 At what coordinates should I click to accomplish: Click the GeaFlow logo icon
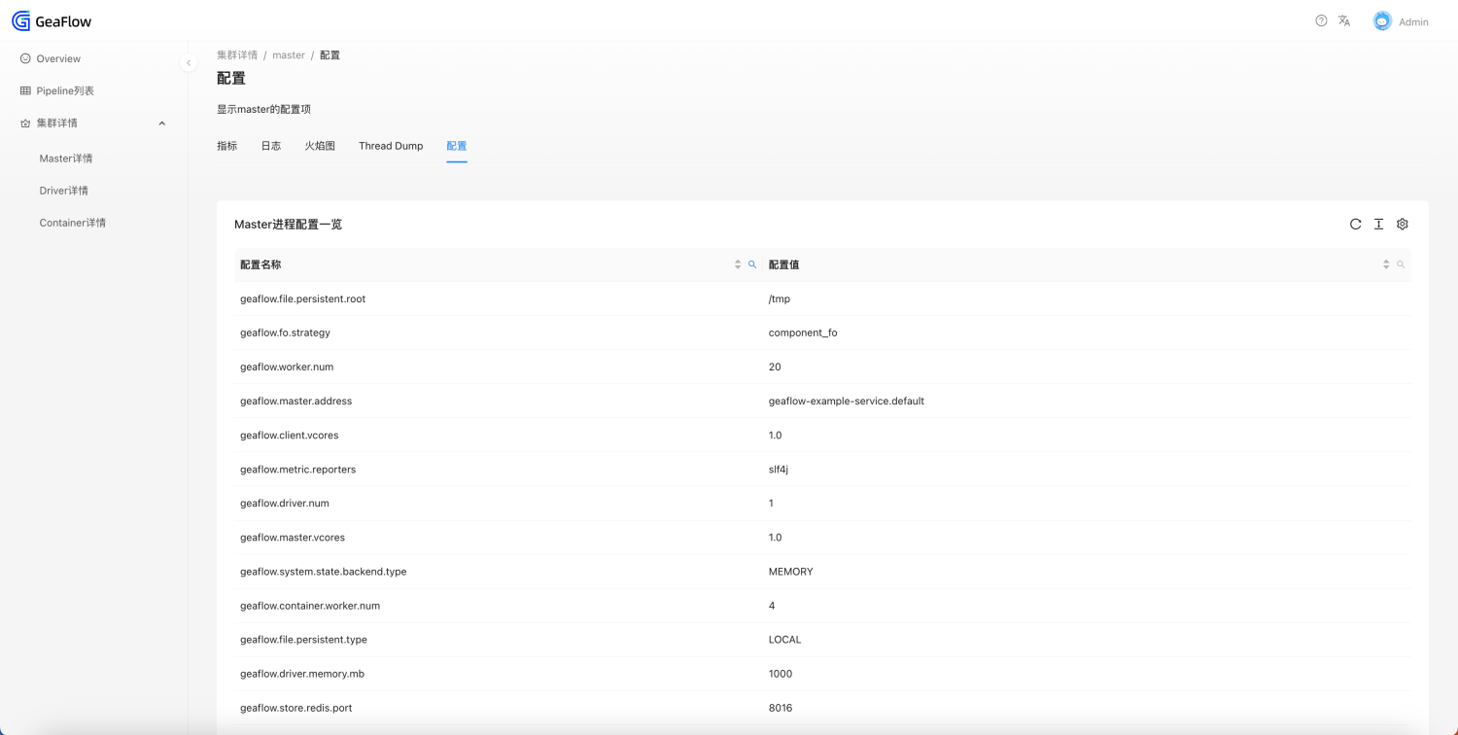[x=19, y=20]
